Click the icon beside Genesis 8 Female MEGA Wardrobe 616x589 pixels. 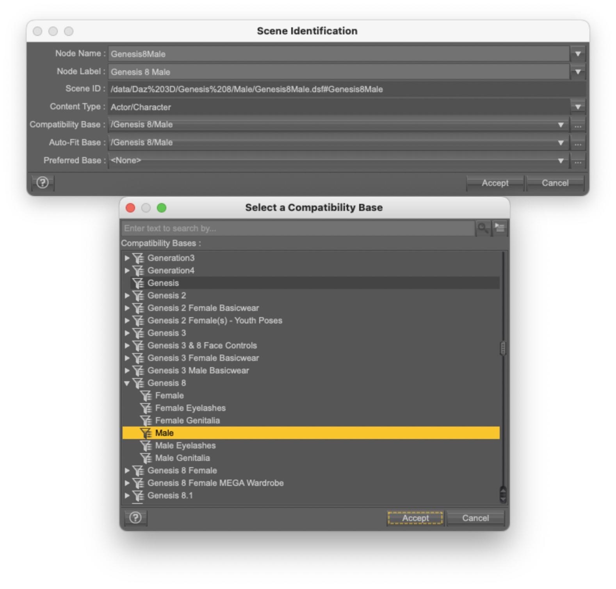(x=138, y=483)
